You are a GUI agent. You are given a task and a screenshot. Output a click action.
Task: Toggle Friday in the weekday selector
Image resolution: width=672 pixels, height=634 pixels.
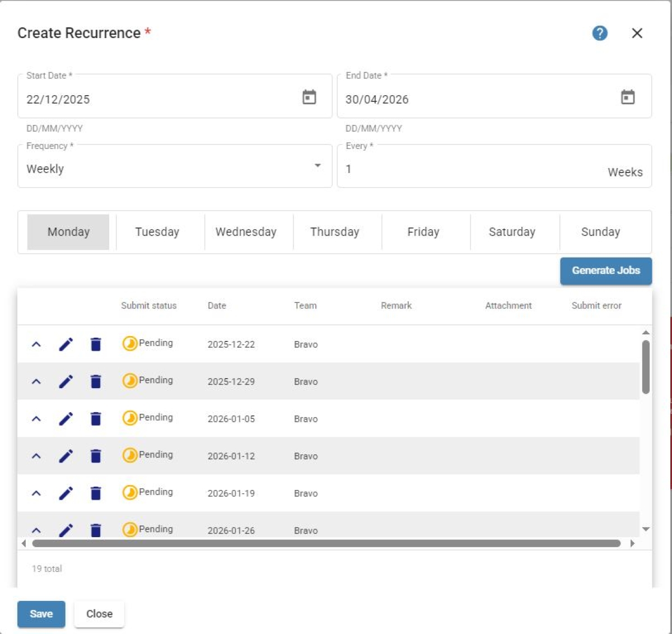click(423, 232)
